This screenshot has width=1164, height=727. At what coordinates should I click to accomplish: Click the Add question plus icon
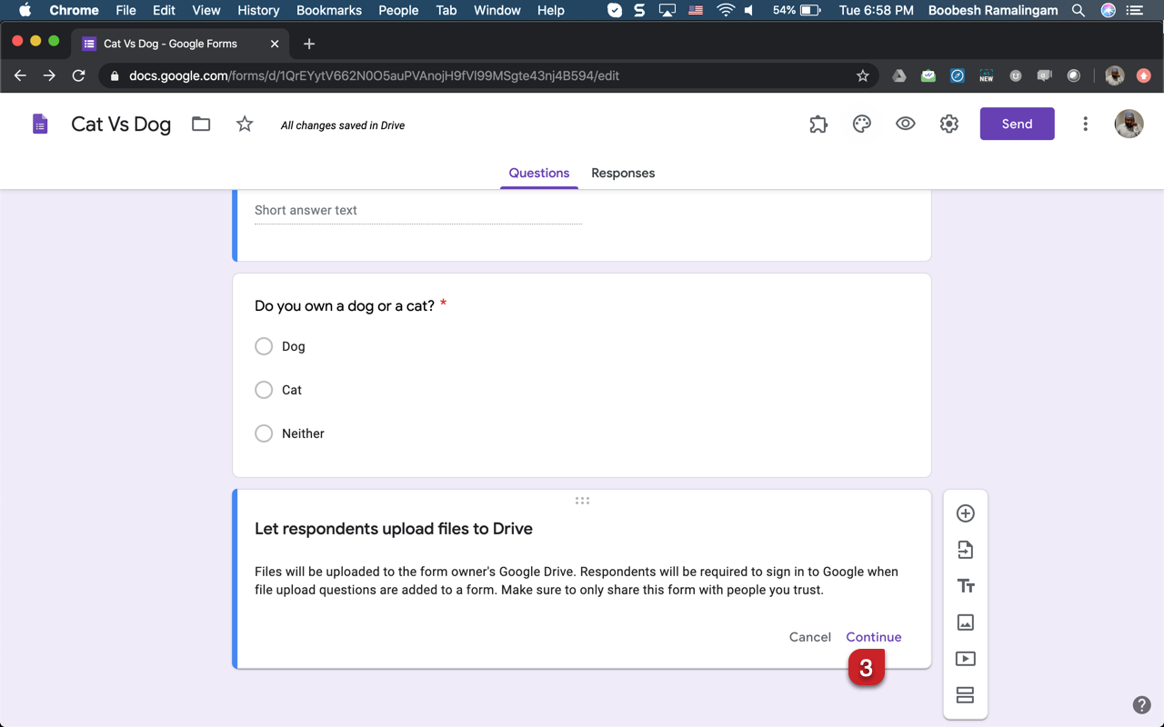pyautogui.click(x=966, y=513)
